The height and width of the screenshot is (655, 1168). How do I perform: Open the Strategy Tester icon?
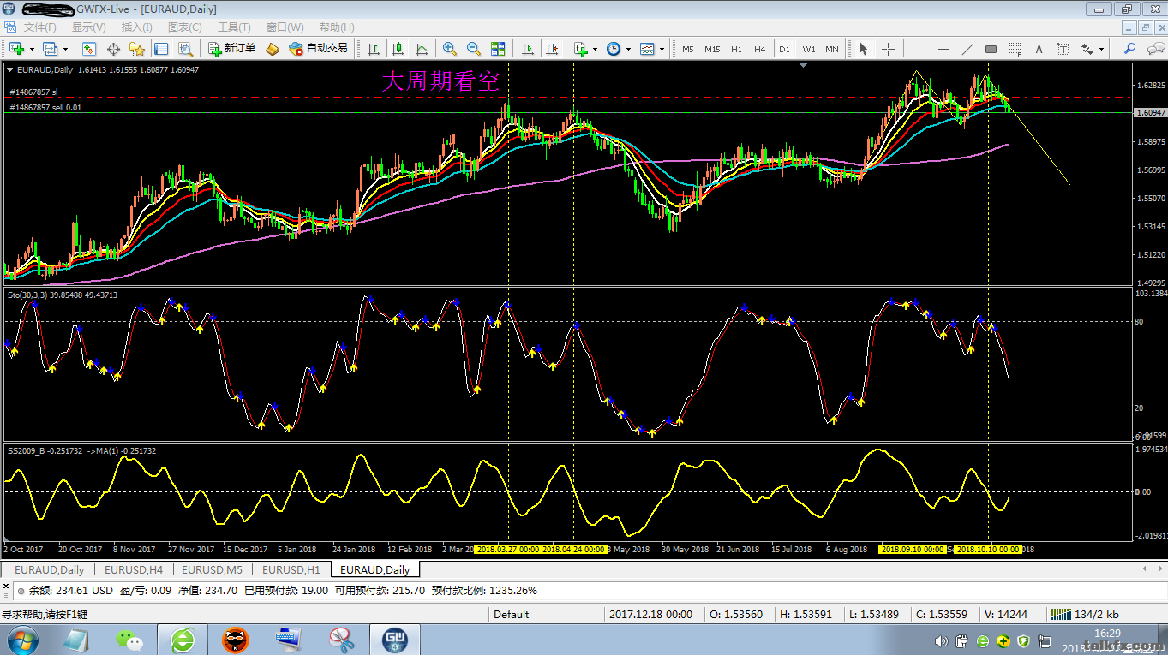(185, 49)
